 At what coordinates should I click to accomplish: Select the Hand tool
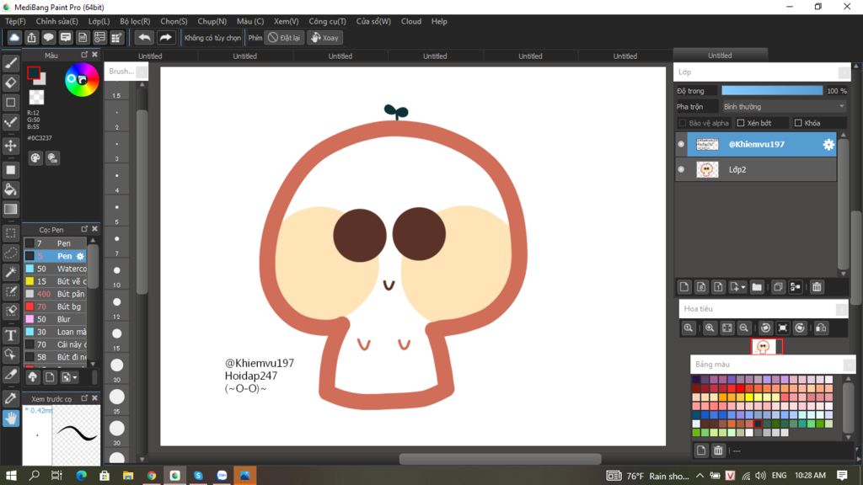click(x=10, y=418)
